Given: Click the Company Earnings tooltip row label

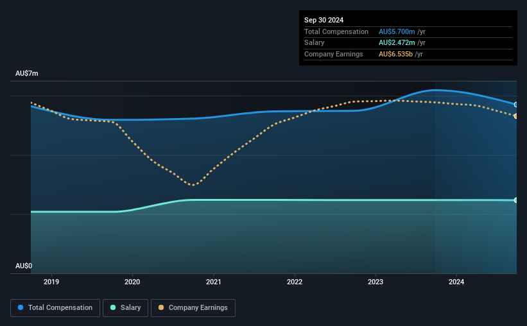Looking at the screenshot, I should (x=333, y=54).
